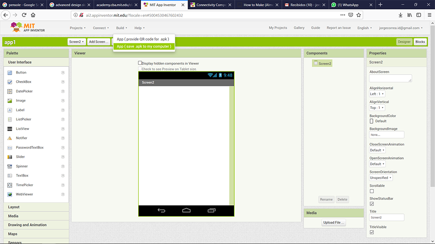The height and width of the screenshot is (244, 435).
Task: Click the BackgroundImage None field
Action: (x=387, y=135)
